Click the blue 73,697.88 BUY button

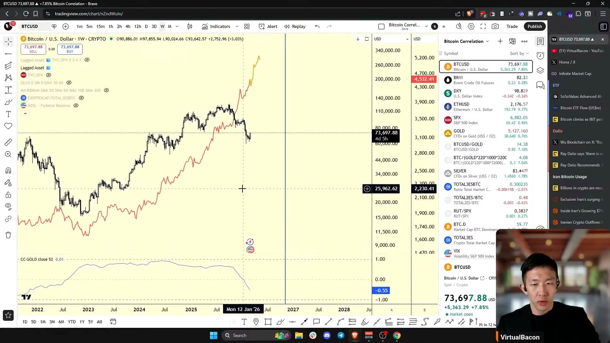click(70, 49)
